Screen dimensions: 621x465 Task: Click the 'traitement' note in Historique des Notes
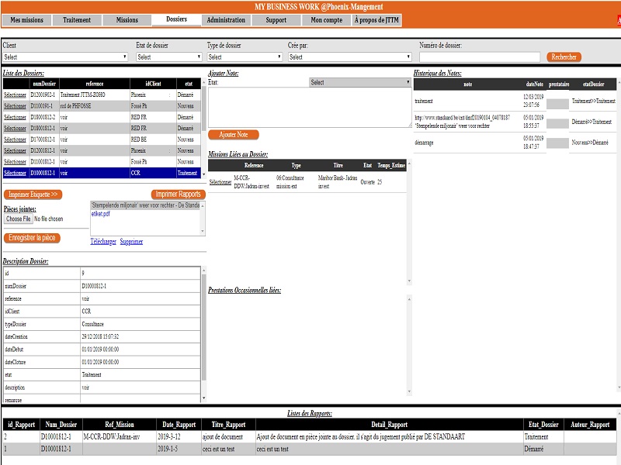point(424,102)
